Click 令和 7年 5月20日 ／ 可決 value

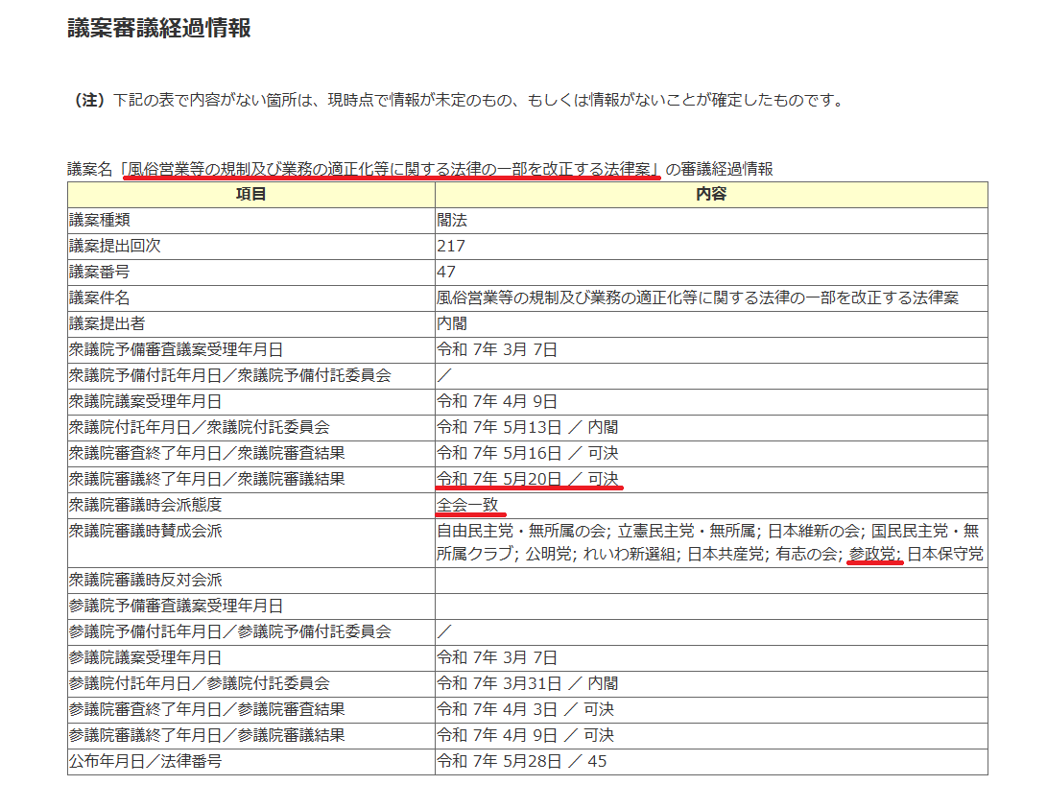tap(528, 480)
